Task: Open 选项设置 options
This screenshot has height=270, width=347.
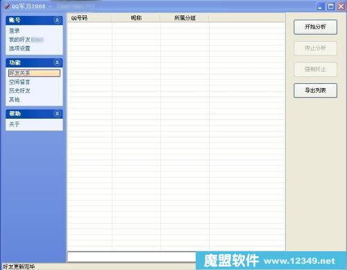Action: tap(19, 49)
